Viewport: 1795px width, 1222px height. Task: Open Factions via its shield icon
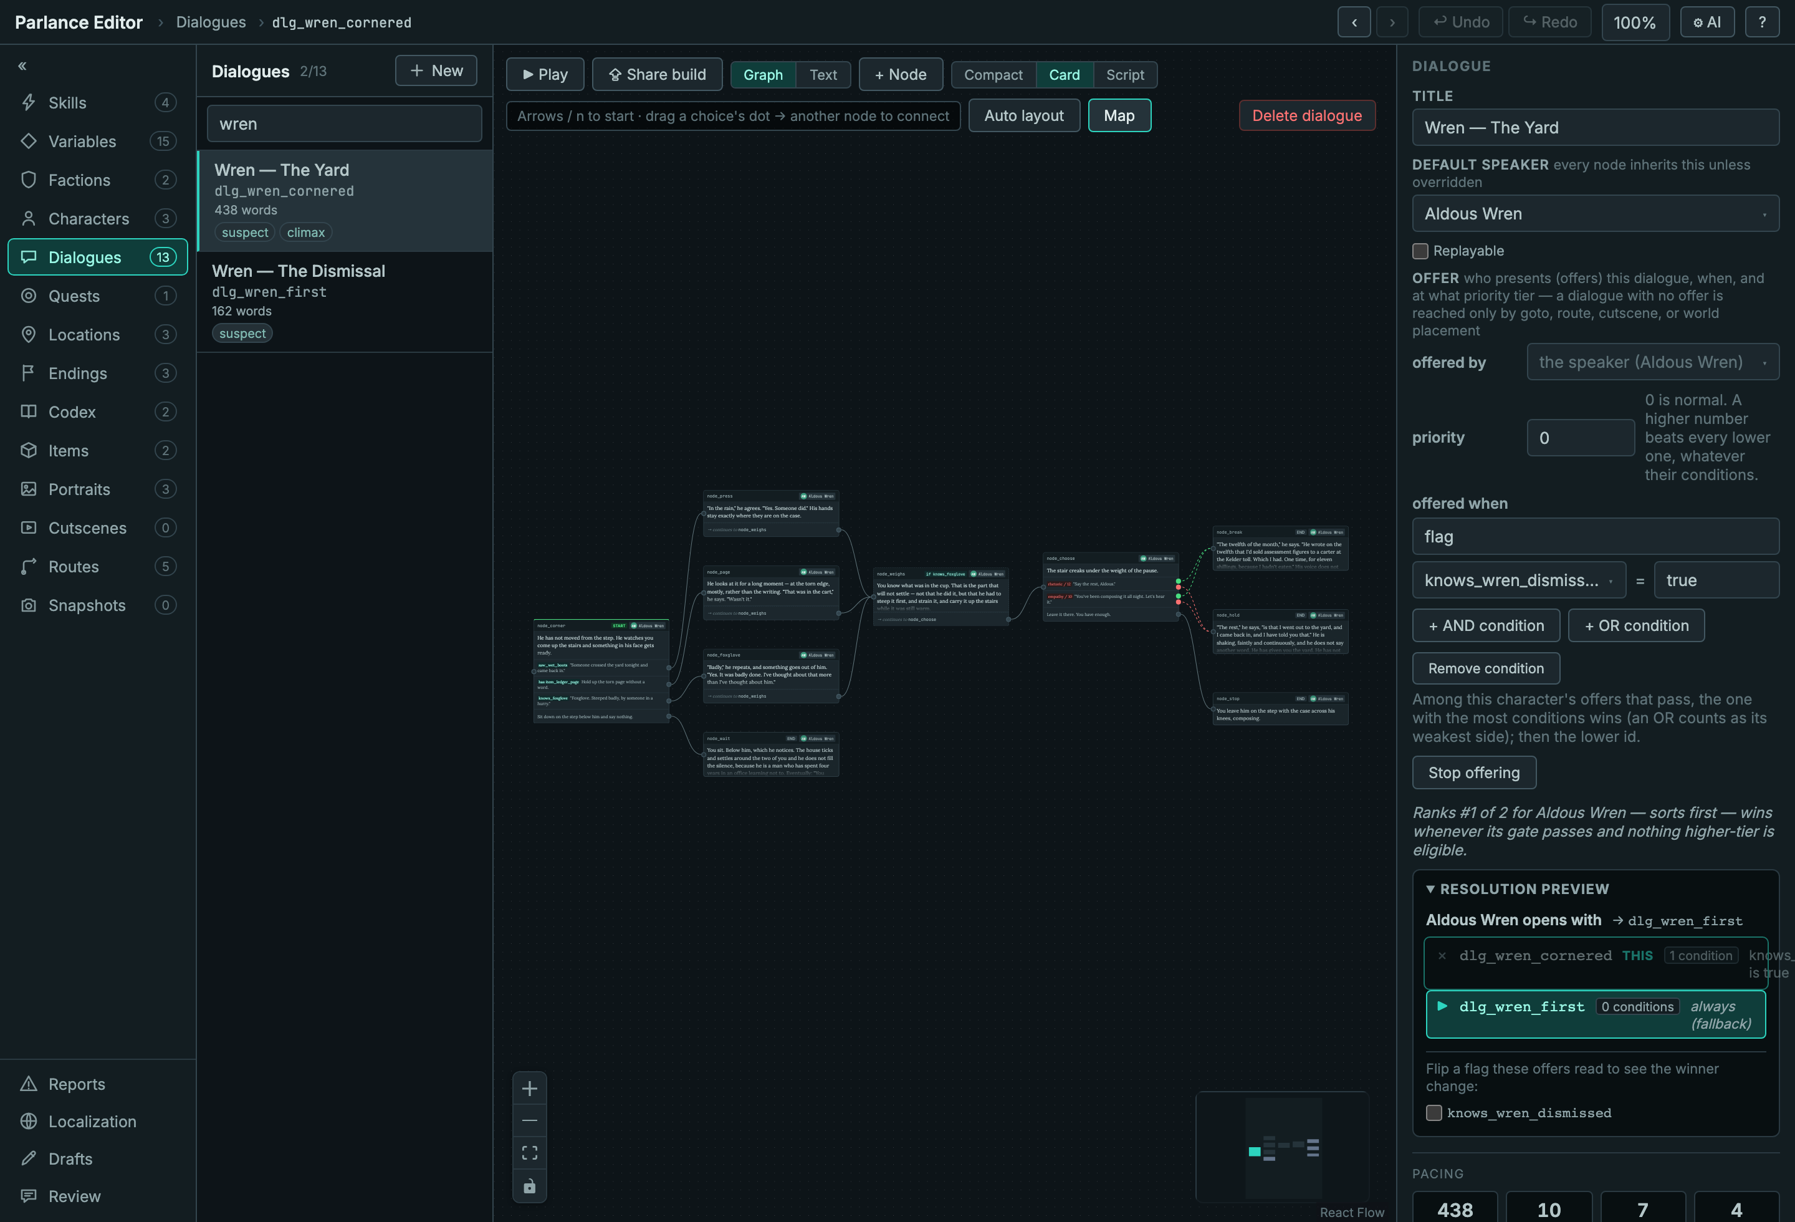[29, 180]
